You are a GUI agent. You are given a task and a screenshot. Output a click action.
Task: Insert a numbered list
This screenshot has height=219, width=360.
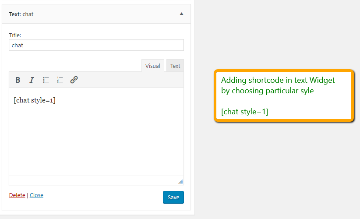(x=60, y=80)
